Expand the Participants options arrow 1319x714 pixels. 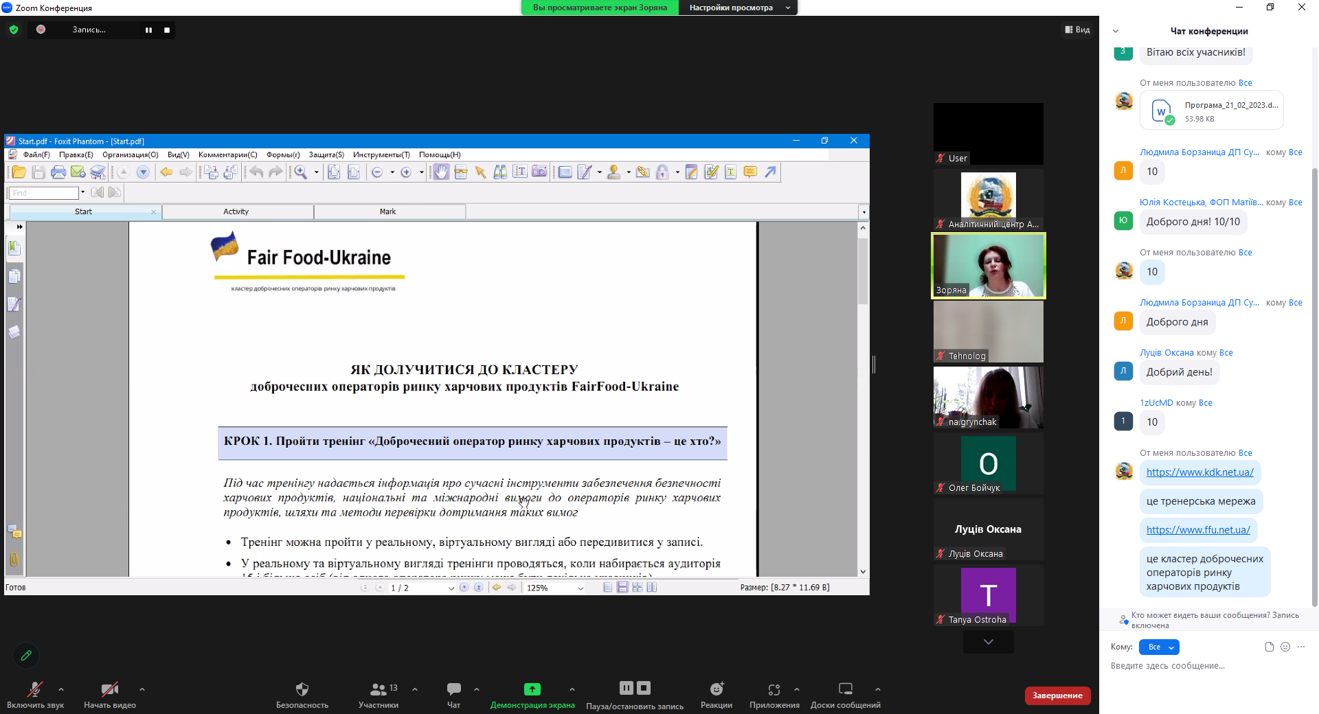coord(415,689)
